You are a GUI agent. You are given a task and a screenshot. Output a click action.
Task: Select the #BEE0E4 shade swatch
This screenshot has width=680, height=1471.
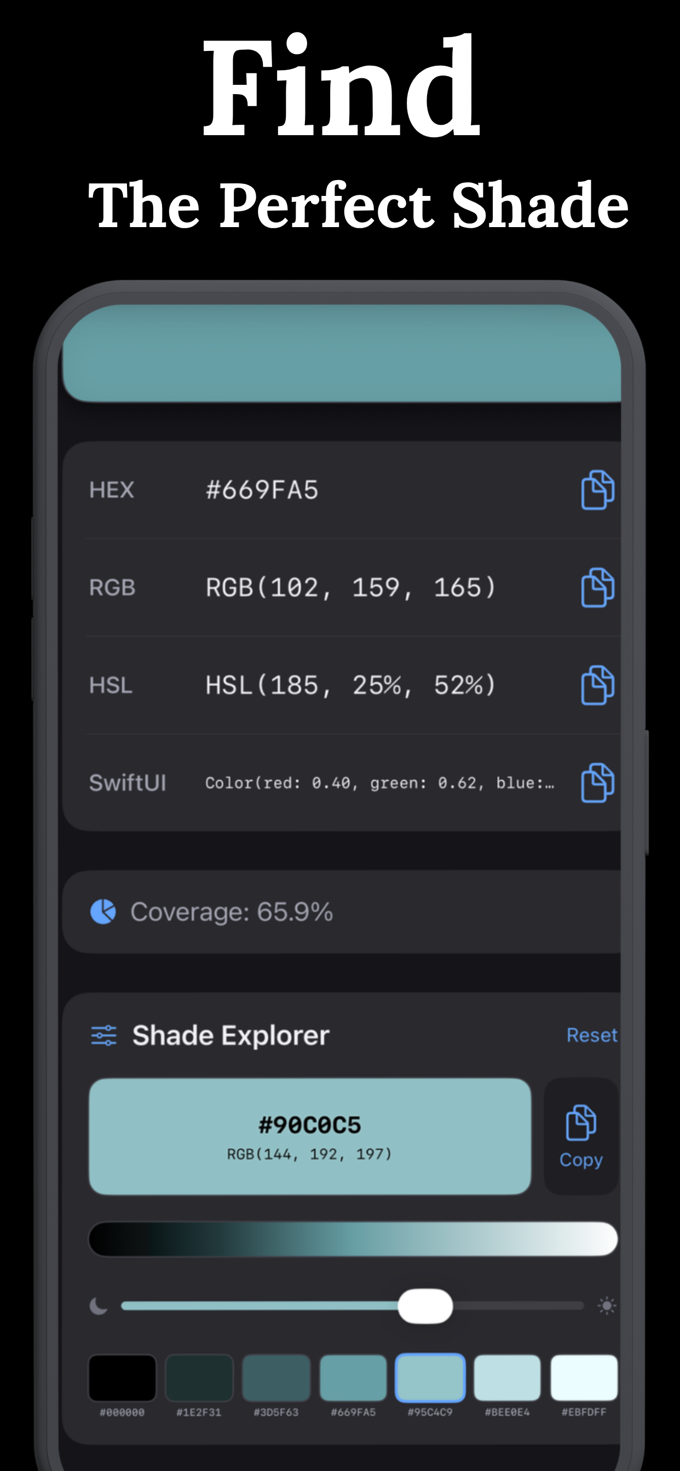click(x=508, y=1377)
